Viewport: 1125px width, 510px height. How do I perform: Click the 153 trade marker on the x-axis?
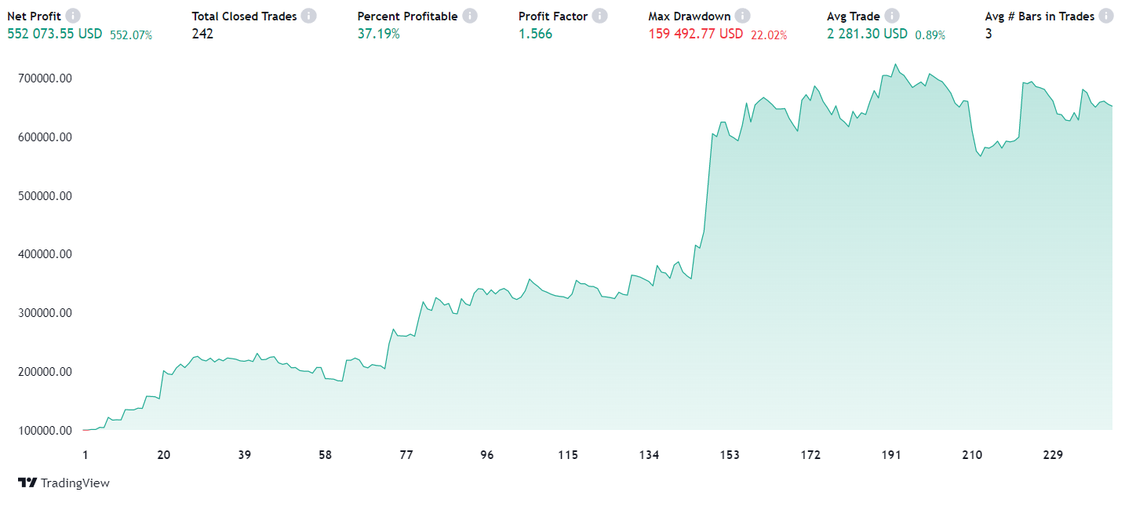coord(730,455)
